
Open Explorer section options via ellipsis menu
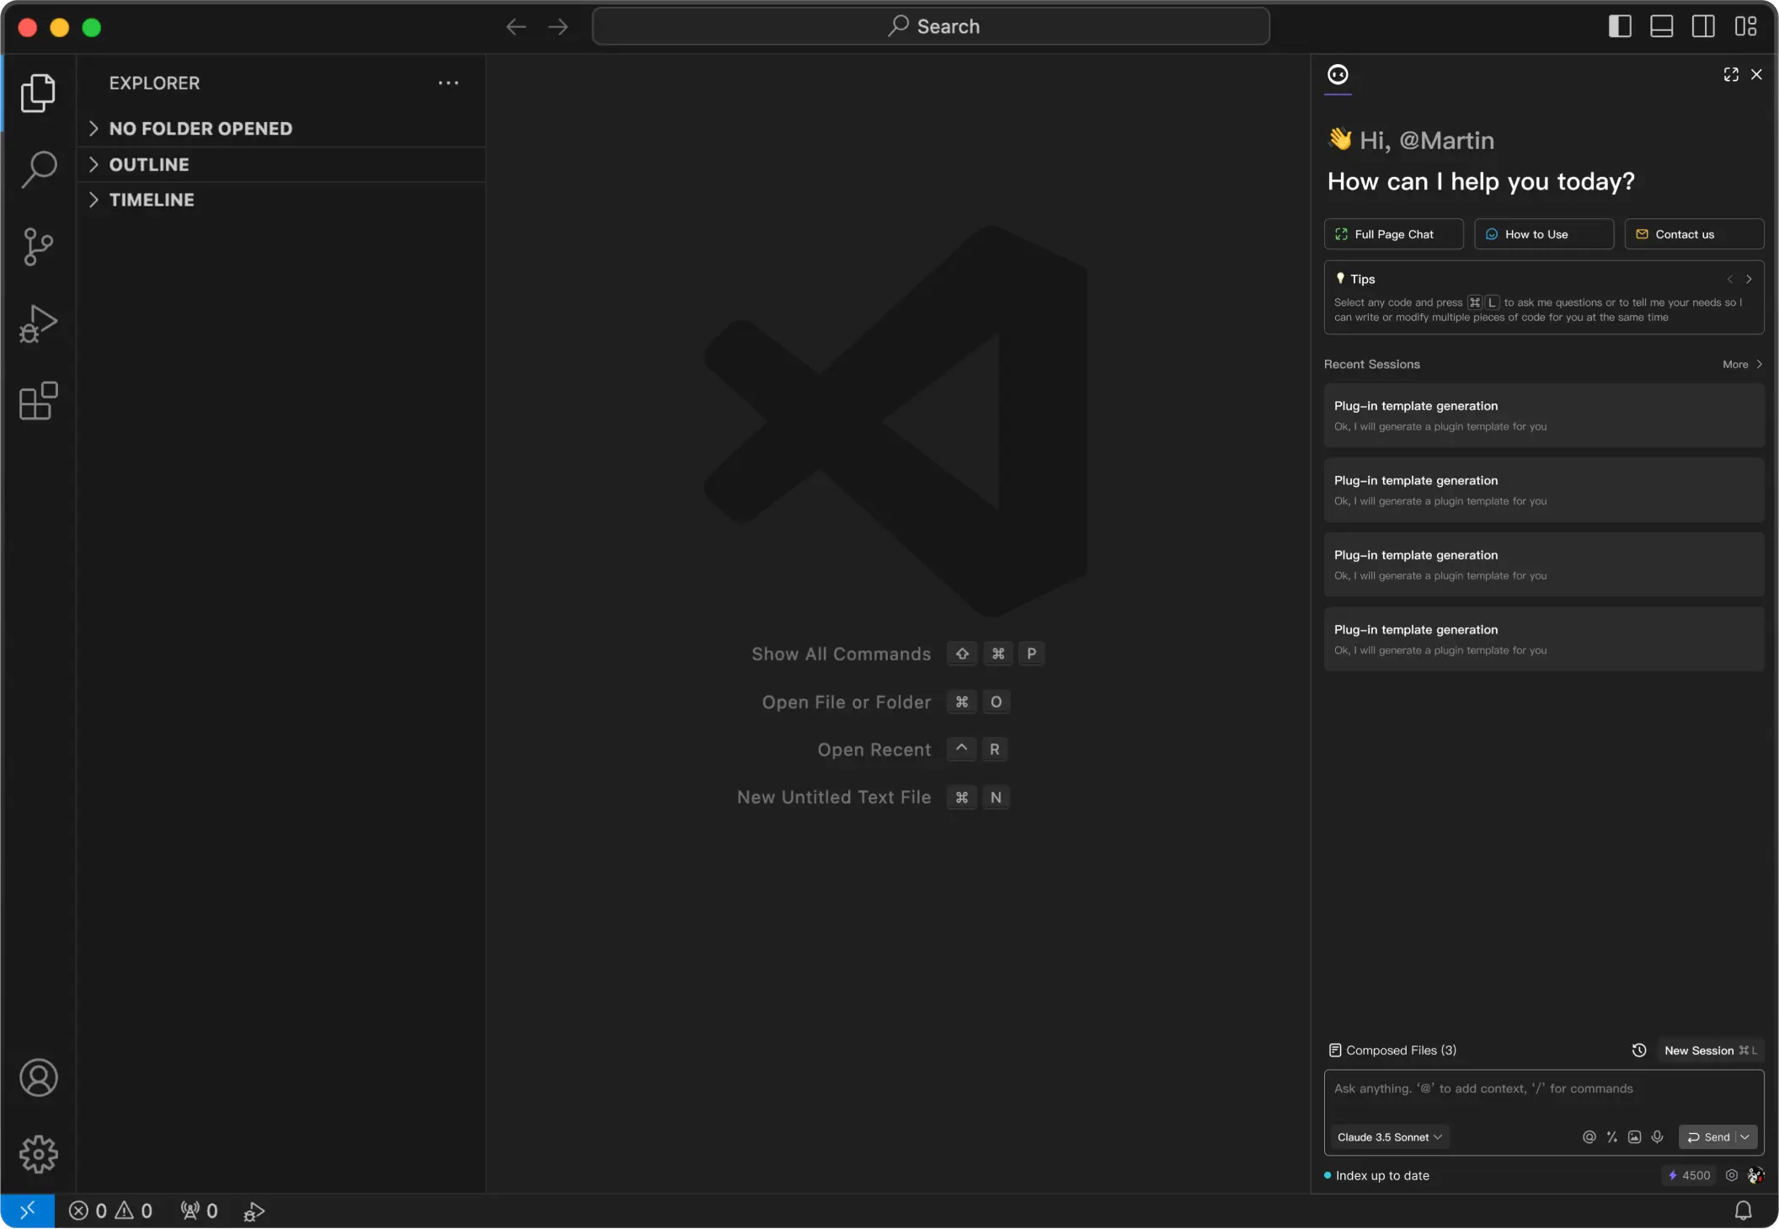point(448,83)
